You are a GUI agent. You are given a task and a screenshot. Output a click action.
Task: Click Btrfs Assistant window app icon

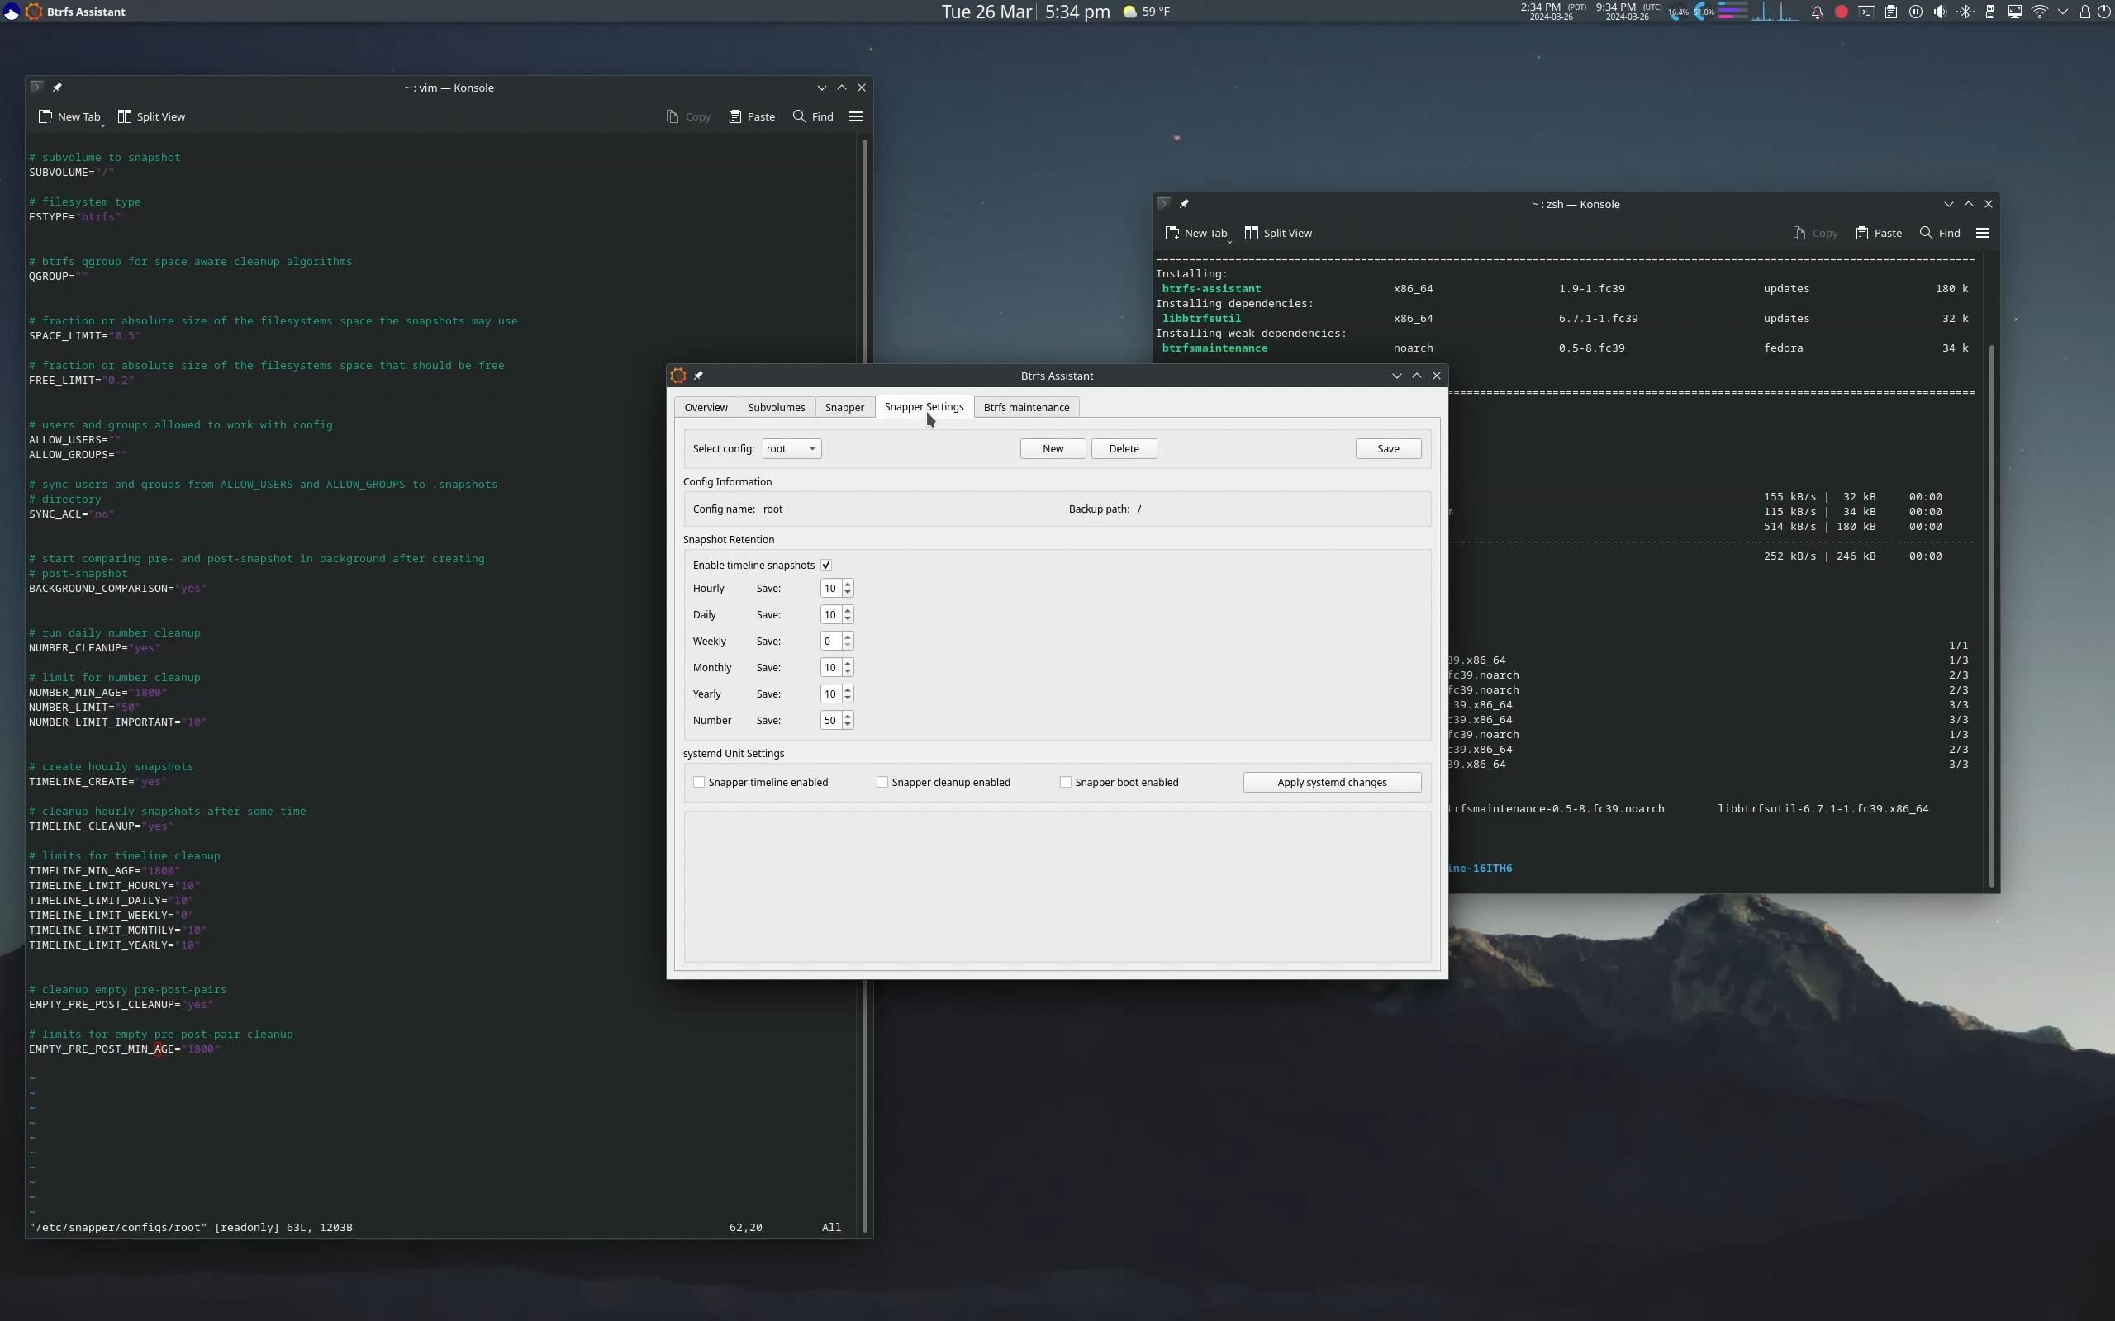[x=677, y=376]
